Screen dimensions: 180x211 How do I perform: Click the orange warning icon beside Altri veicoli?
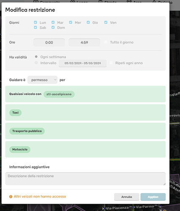tap(11, 197)
